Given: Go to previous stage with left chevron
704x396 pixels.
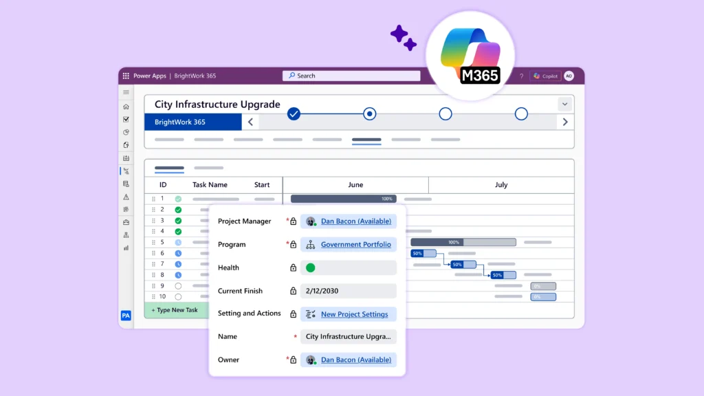Looking at the screenshot, I should [250, 122].
